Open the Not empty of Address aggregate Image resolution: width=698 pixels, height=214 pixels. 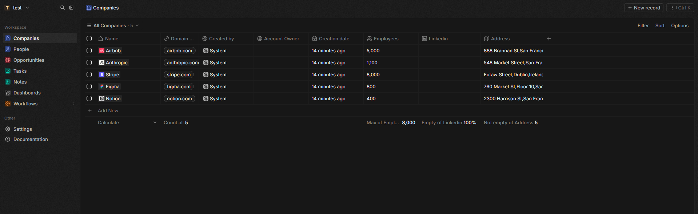tap(511, 122)
